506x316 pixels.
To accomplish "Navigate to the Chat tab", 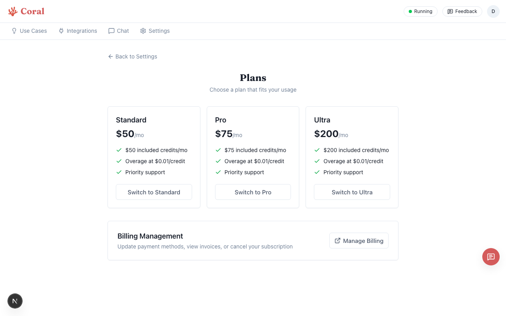I will [118, 31].
